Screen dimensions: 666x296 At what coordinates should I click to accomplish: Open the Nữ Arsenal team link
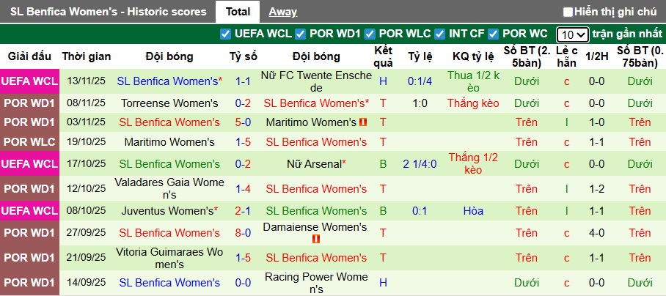click(315, 164)
